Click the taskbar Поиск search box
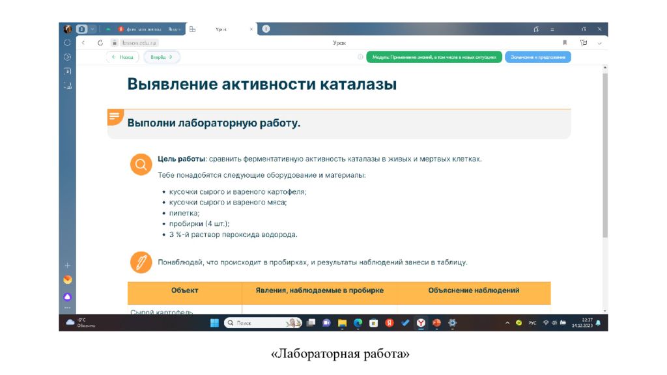The width and height of the screenshot is (667, 375). tap(263, 323)
